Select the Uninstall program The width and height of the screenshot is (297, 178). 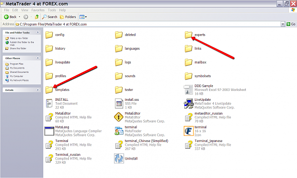point(126,159)
